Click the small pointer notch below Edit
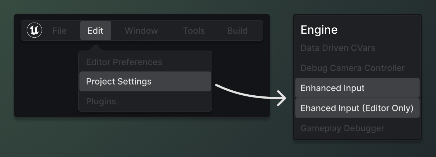Image resolution: width=436 pixels, height=157 pixels. point(95,48)
